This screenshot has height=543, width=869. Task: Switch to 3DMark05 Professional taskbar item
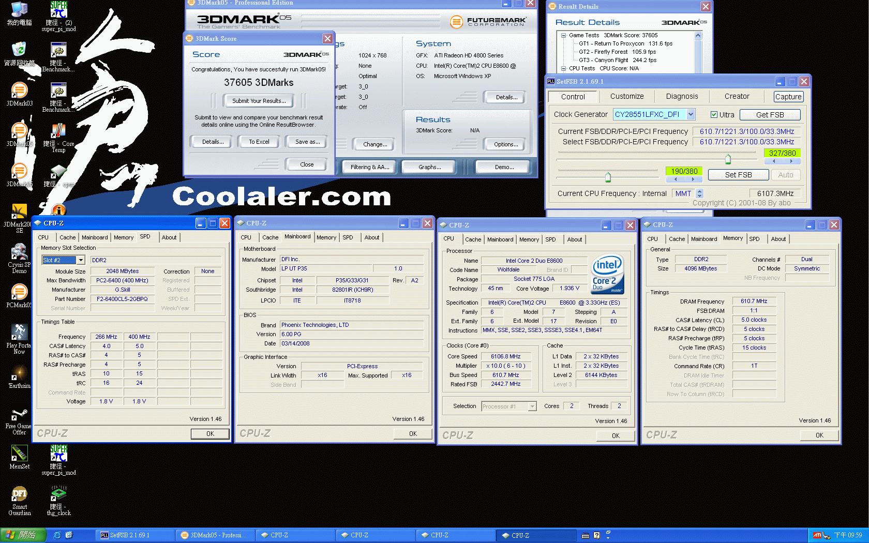click(x=215, y=535)
